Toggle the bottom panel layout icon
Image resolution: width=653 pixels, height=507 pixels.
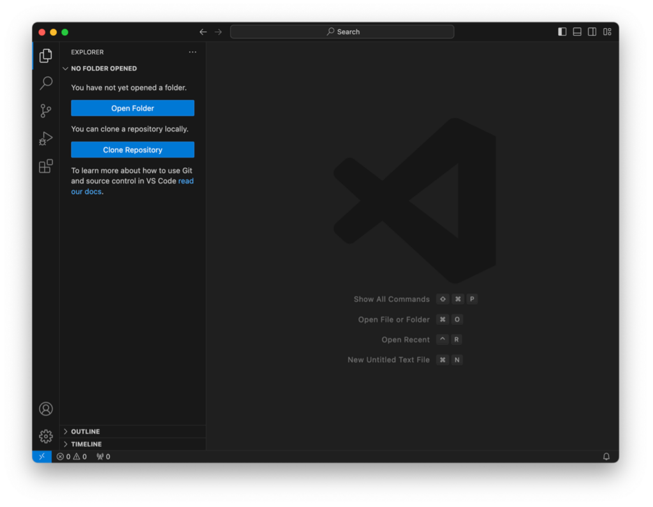pos(577,32)
